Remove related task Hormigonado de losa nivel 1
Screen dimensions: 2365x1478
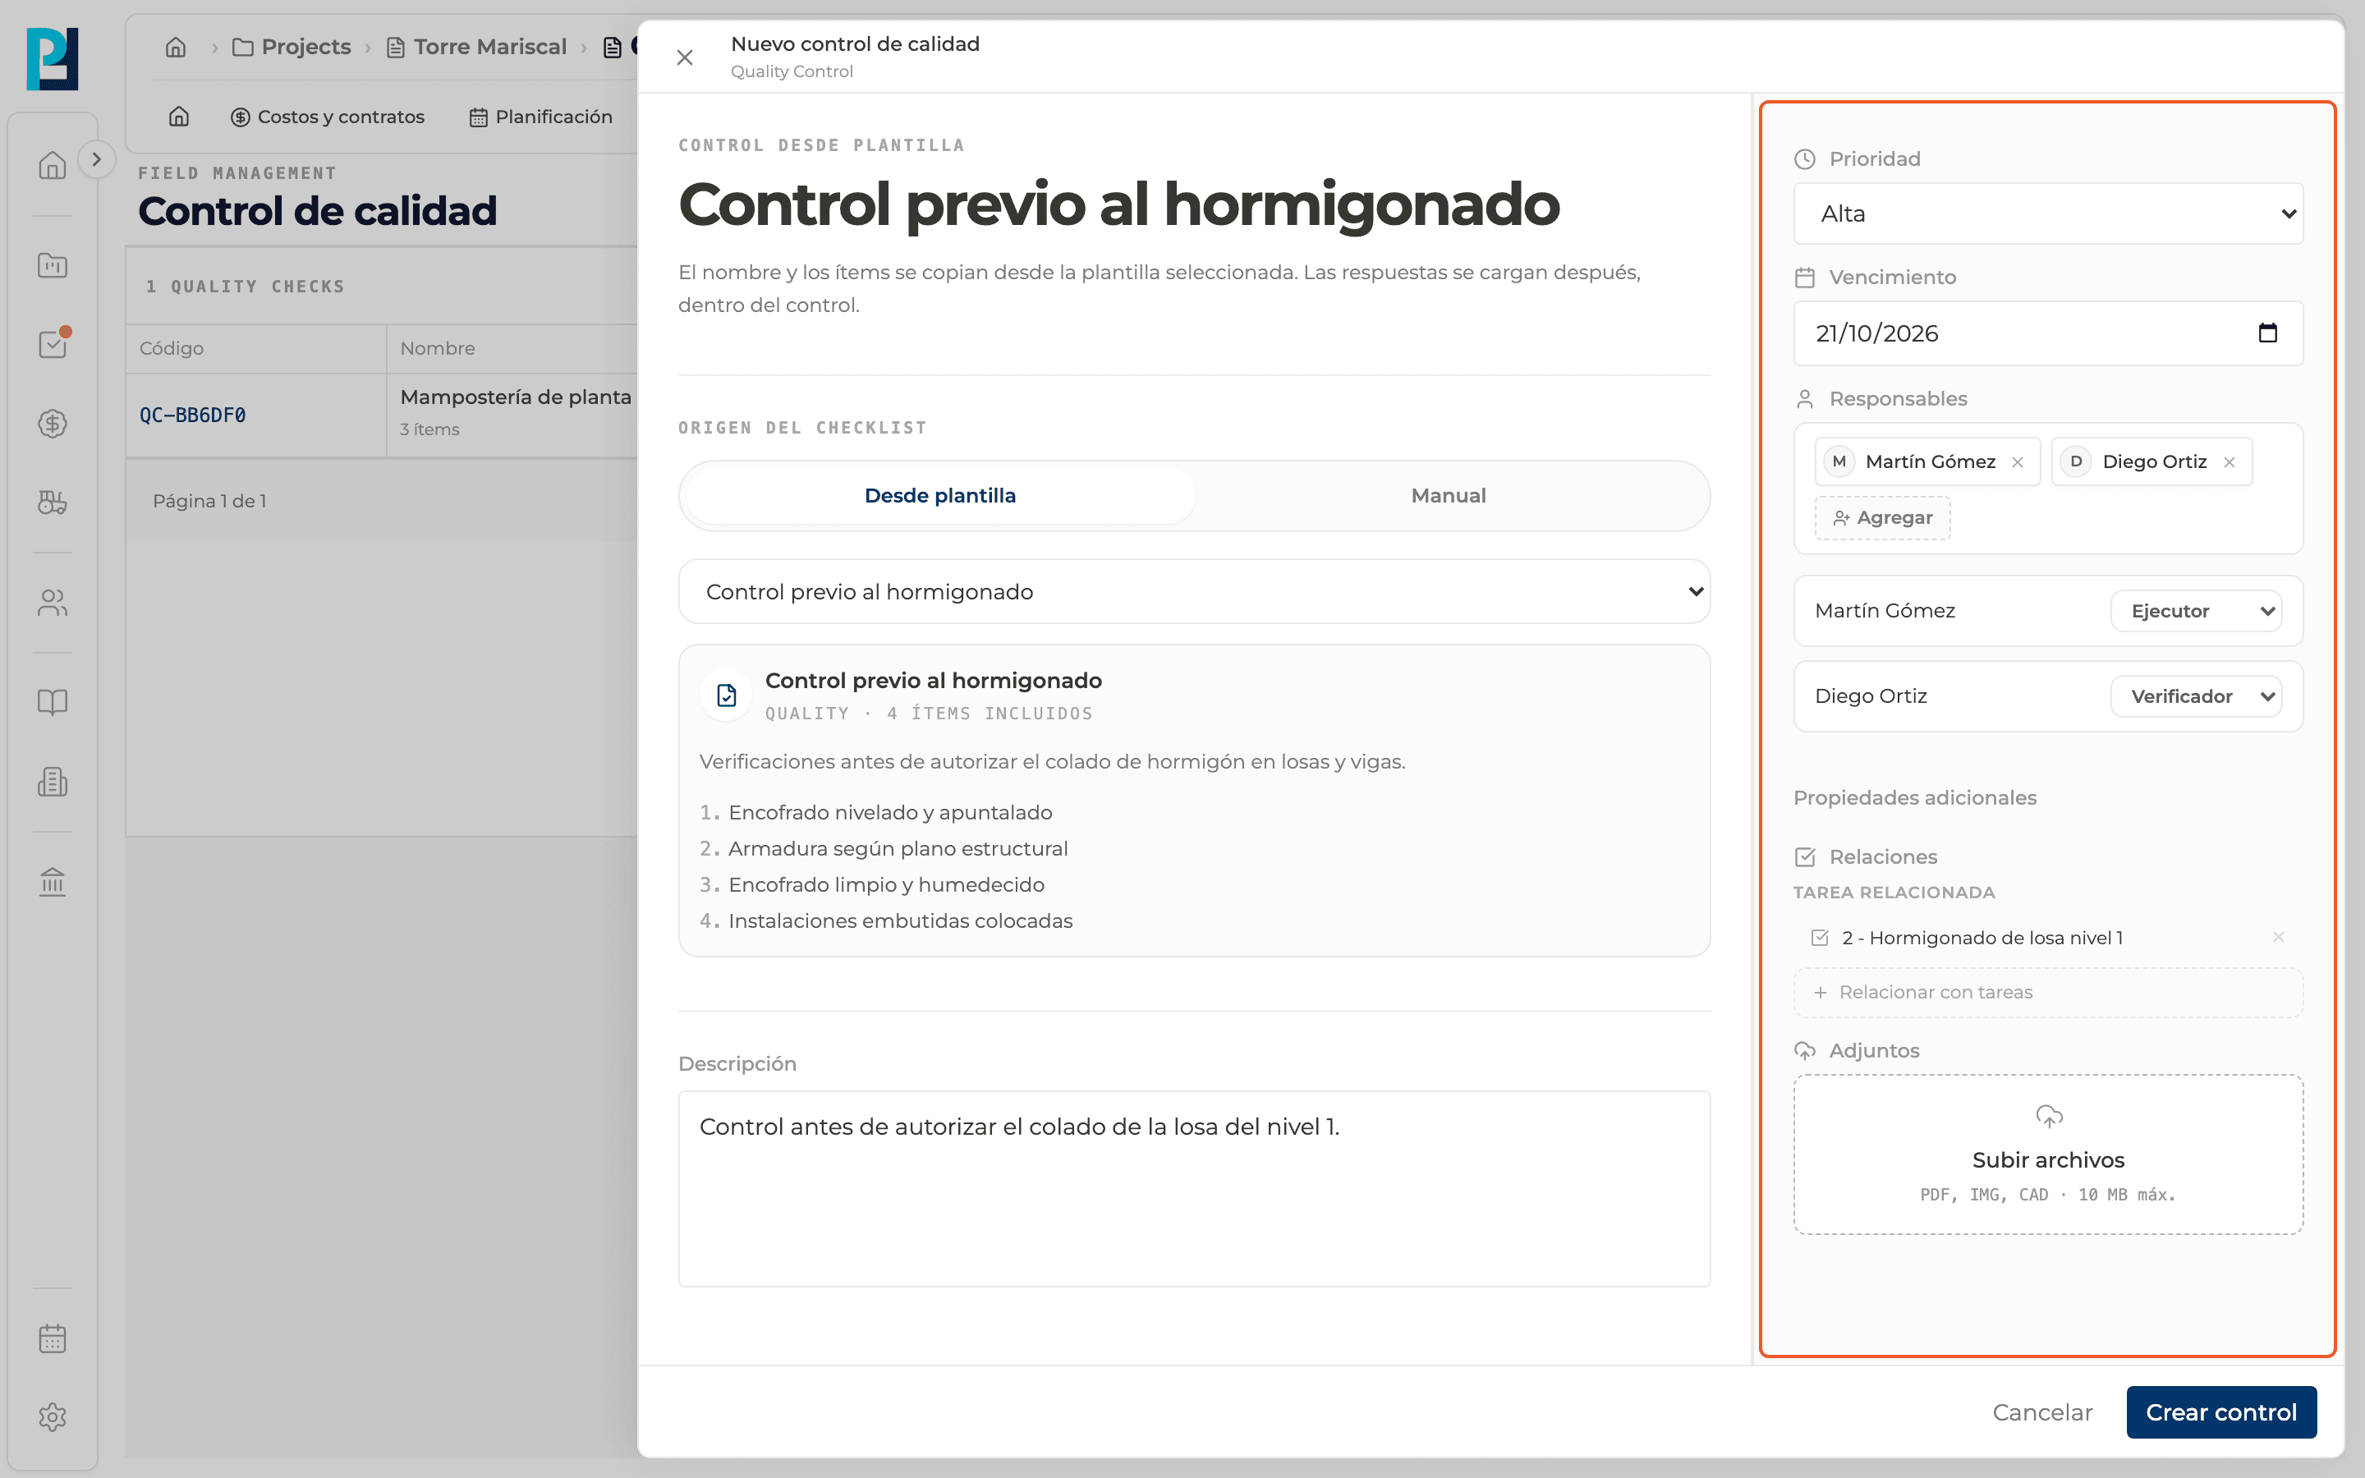pos(2278,938)
